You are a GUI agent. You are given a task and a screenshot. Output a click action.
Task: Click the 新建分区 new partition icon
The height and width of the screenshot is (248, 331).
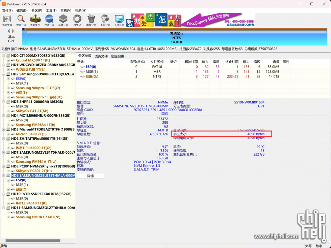[63, 21]
